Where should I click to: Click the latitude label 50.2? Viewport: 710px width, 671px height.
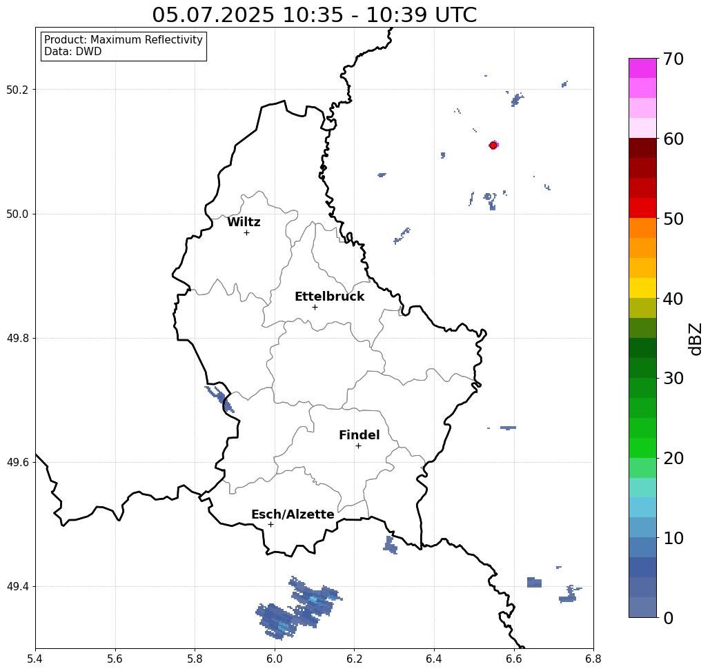[17, 90]
